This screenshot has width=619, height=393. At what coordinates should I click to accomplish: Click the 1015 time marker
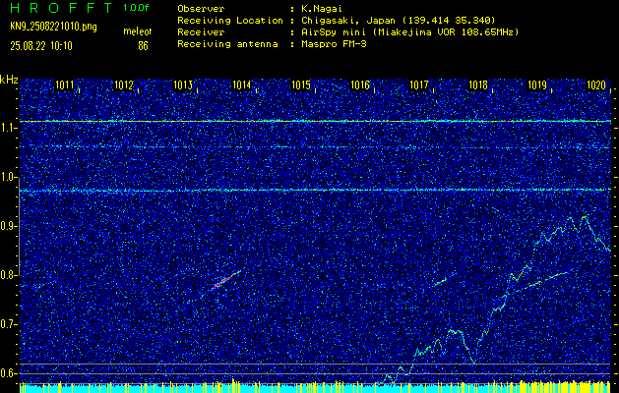click(301, 85)
